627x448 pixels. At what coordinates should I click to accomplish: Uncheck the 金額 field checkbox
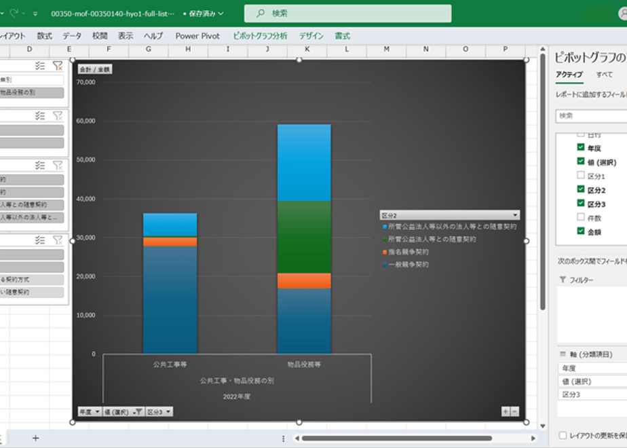click(581, 231)
